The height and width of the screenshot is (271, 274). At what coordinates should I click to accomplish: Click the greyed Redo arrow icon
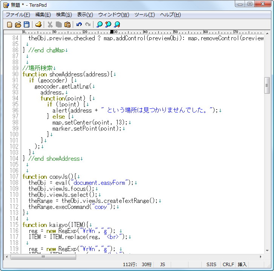[x=88, y=24]
